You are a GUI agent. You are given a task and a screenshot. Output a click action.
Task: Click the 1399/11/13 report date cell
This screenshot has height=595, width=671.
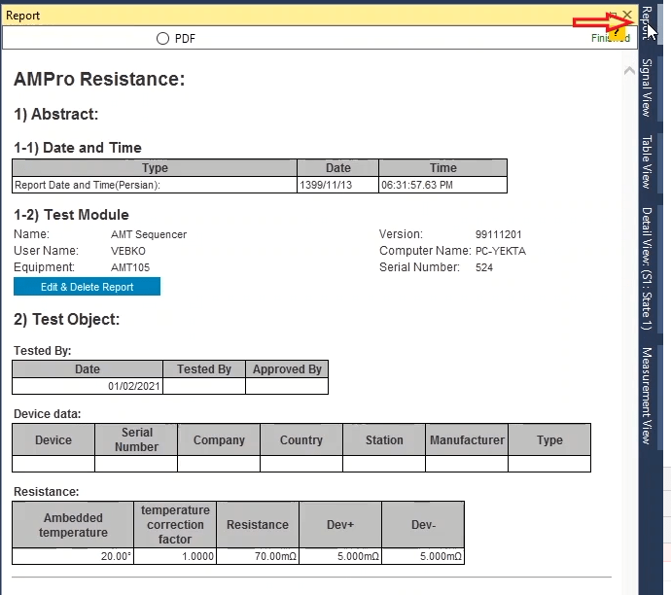(x=337, y=184)
